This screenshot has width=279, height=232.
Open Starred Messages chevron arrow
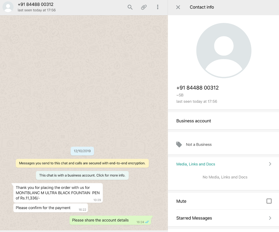click(x=270, y=218)
